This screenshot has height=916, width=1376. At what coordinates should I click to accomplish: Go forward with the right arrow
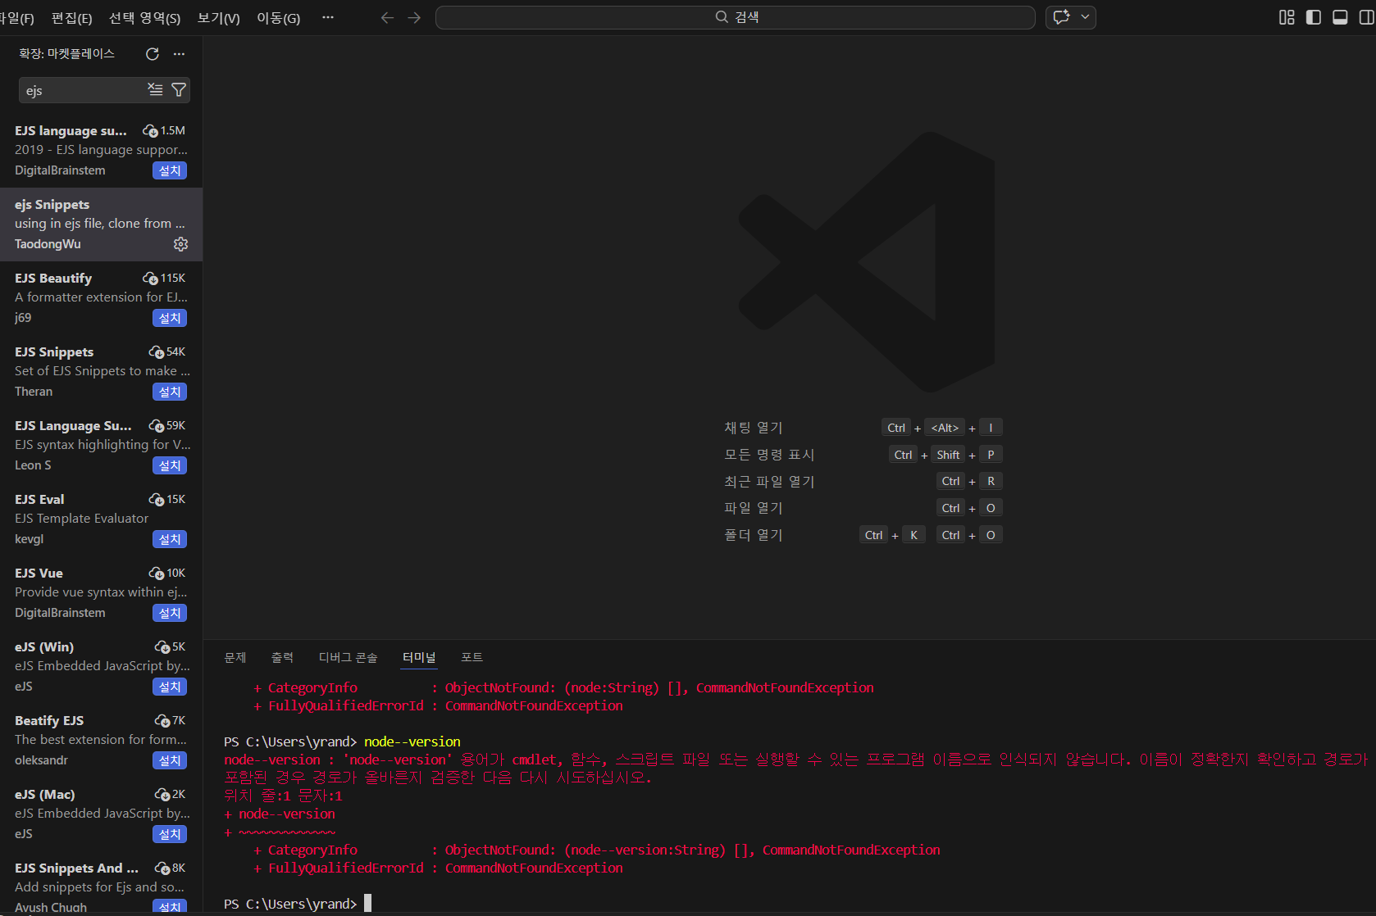click(x=414, y=18)
